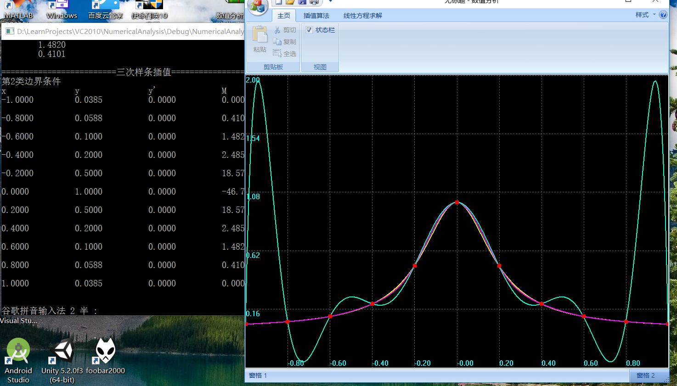Switch to the 线性方程求解 ribbon tab
Viewport: 677px width, 386px height.
pos(362,16)
